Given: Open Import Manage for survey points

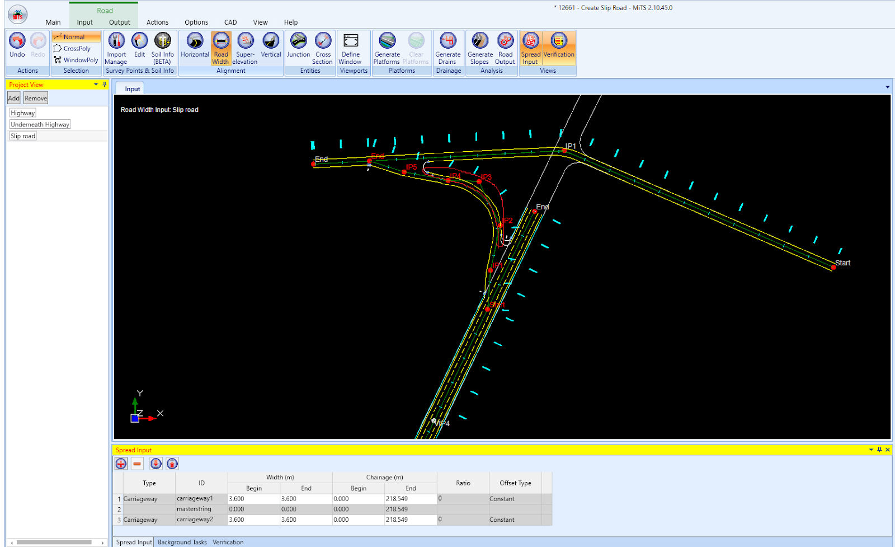Looking at the screenshot, I should tap(116, 41).
